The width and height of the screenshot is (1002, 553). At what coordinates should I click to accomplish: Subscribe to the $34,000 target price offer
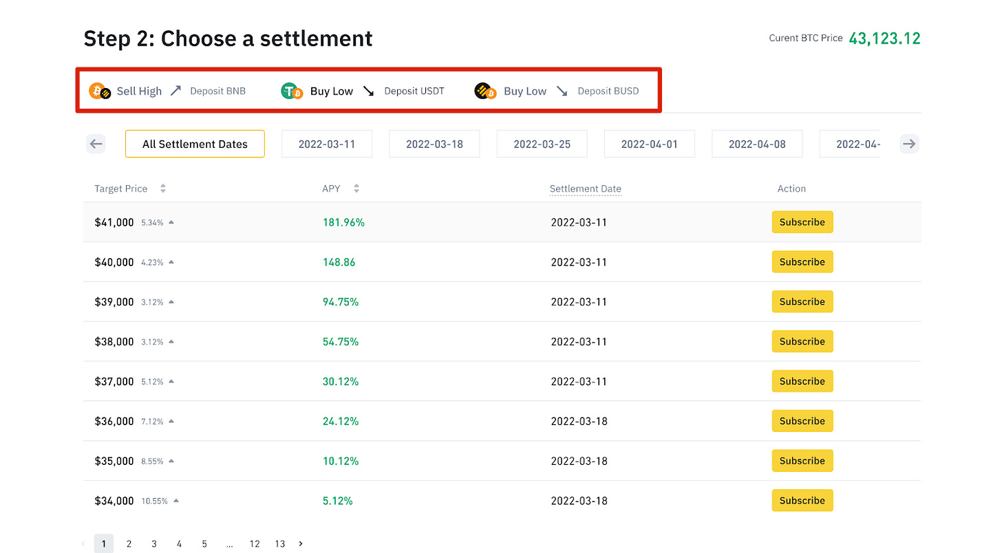click(x=802, y=500)
